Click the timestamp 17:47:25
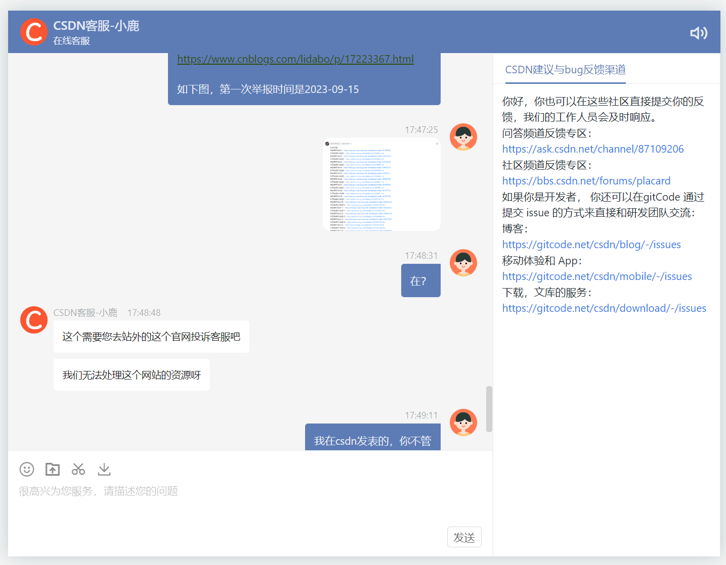726x565 pixels. pyautogui.click(x=421, y=130)
